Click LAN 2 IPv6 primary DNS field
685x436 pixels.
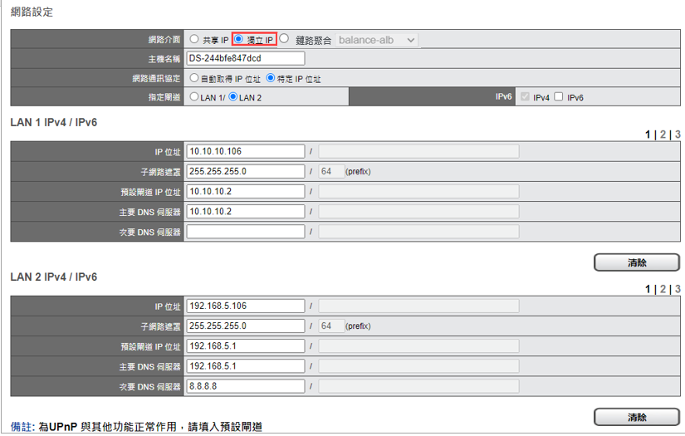[x=419, y=366]
